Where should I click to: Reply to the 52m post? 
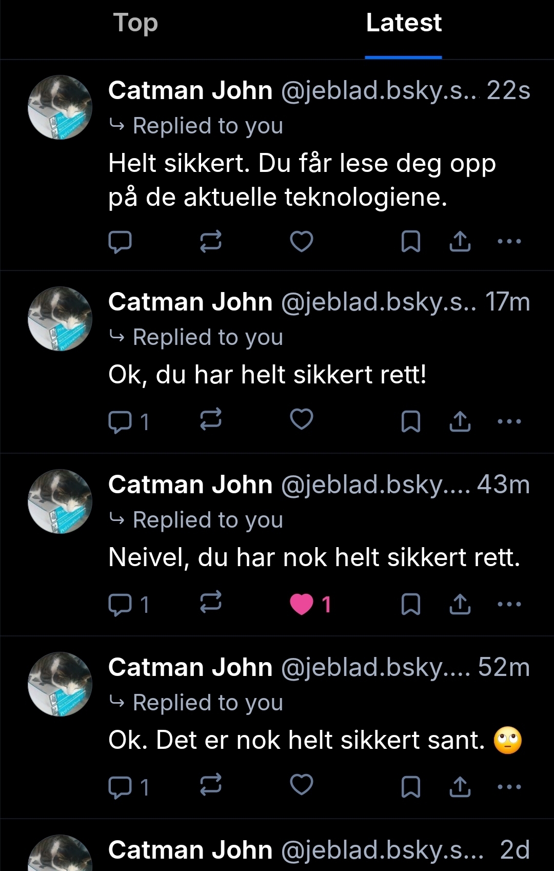coord(120,787)
